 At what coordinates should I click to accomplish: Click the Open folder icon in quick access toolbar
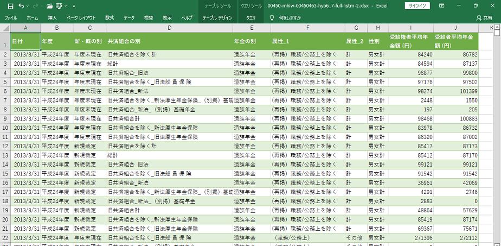[x=49, y=6]
